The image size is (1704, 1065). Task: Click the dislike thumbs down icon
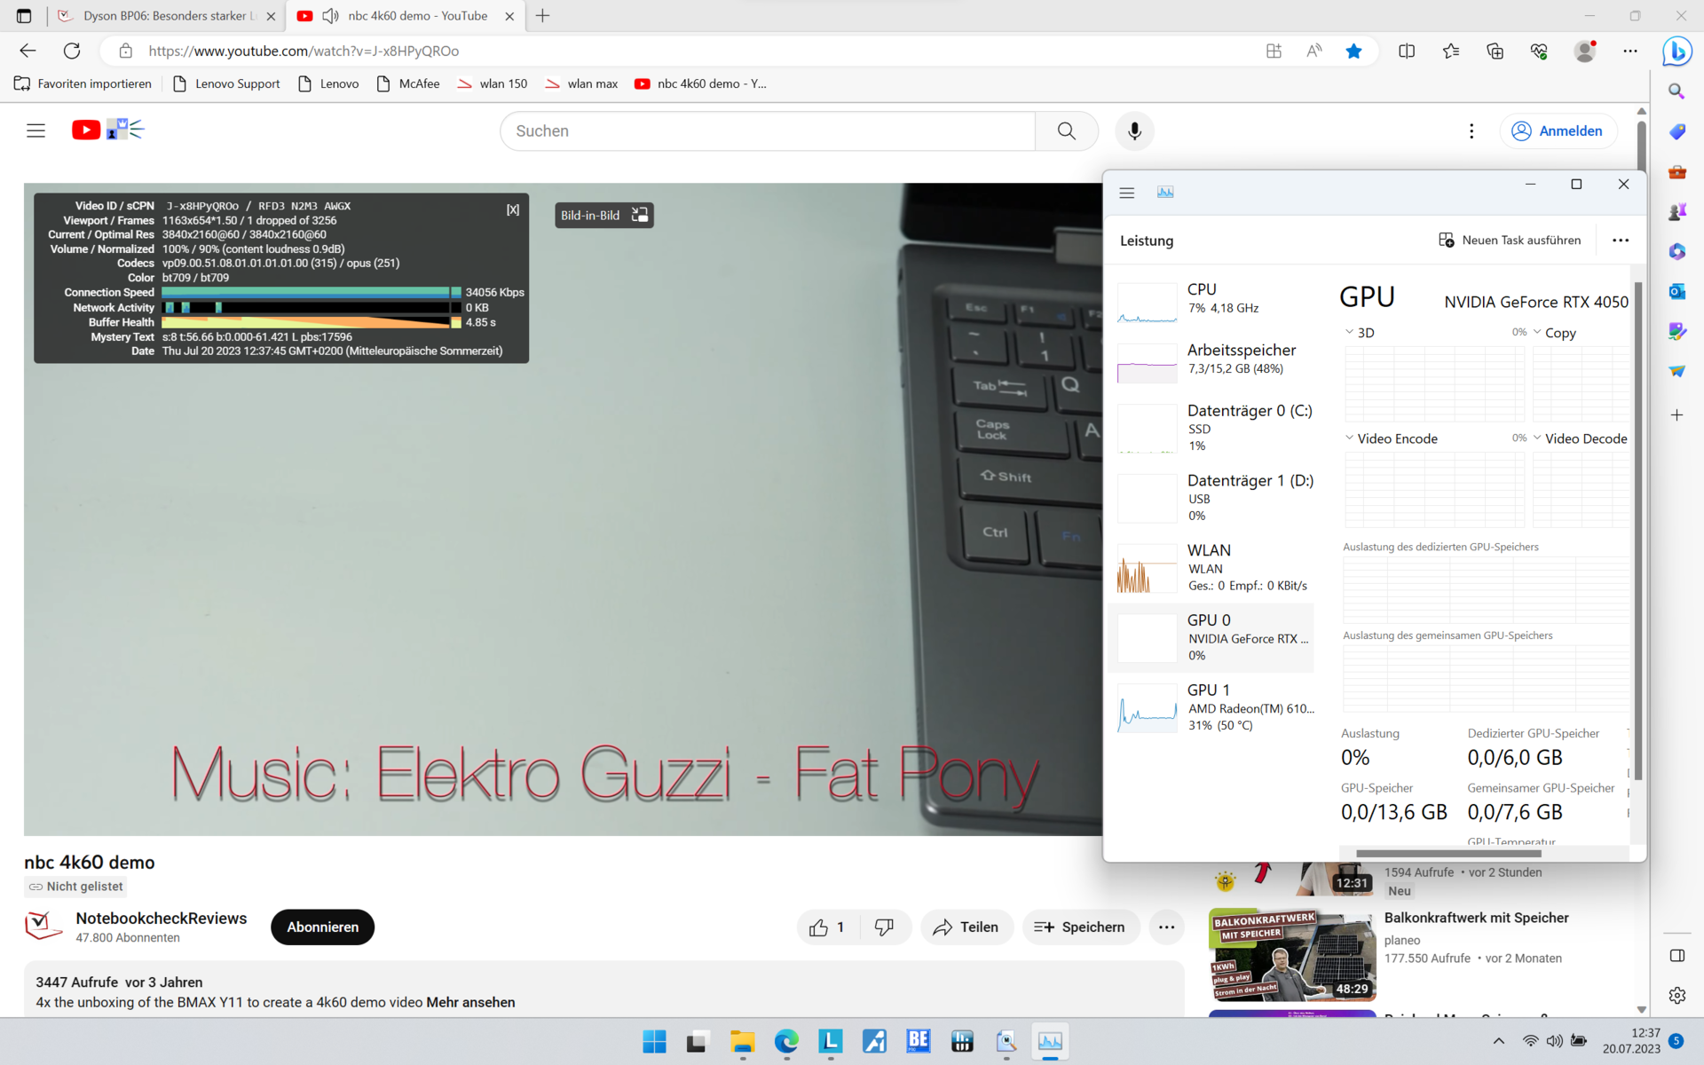[x=884, y=927]
